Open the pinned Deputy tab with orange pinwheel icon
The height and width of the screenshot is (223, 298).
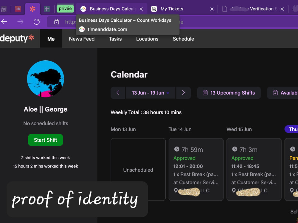(32, 9)
